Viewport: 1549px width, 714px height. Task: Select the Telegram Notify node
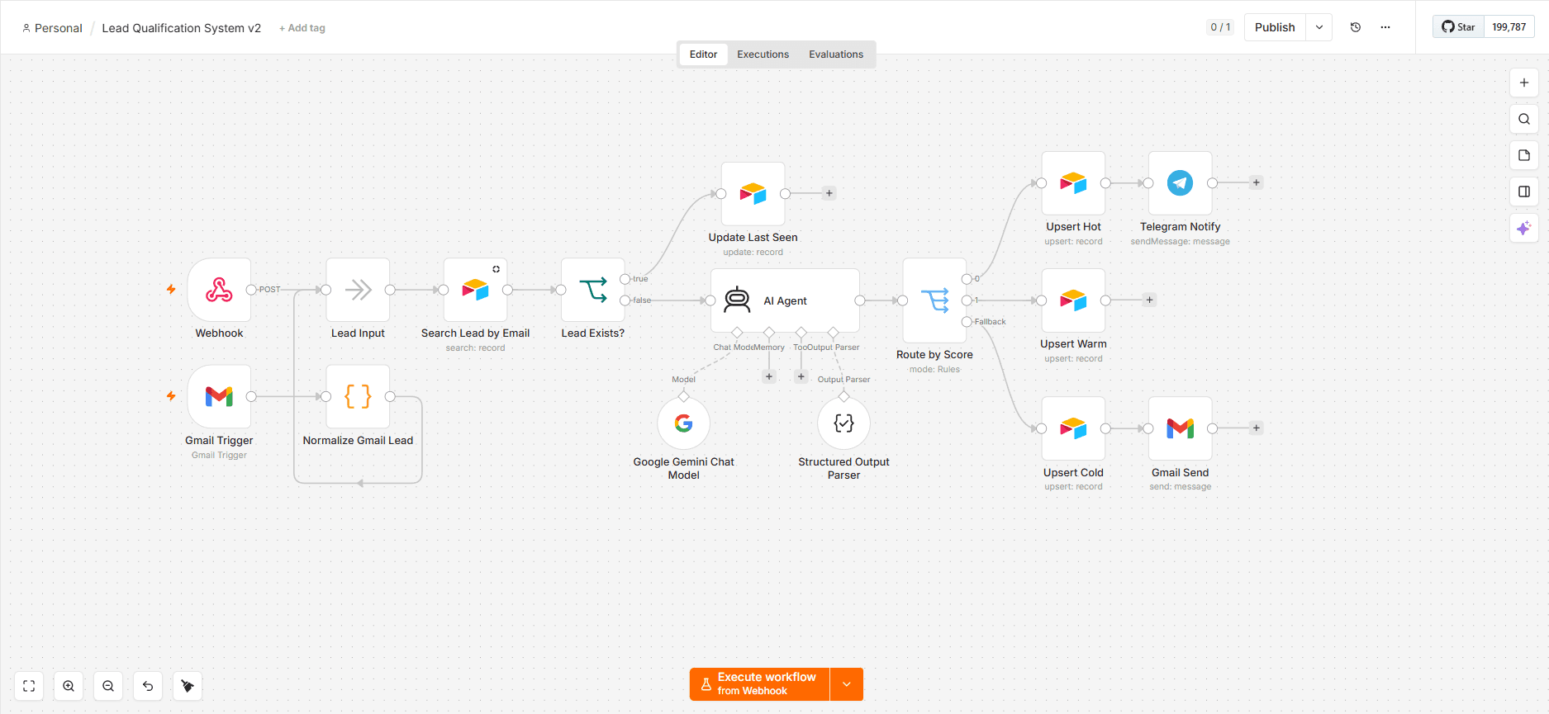tap(1180, 183)
